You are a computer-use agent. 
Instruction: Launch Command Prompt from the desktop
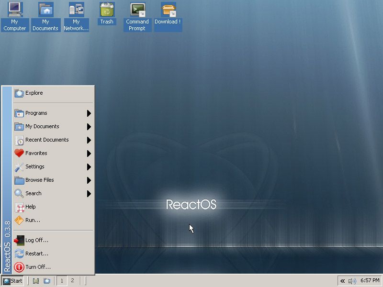click(137, 12)
